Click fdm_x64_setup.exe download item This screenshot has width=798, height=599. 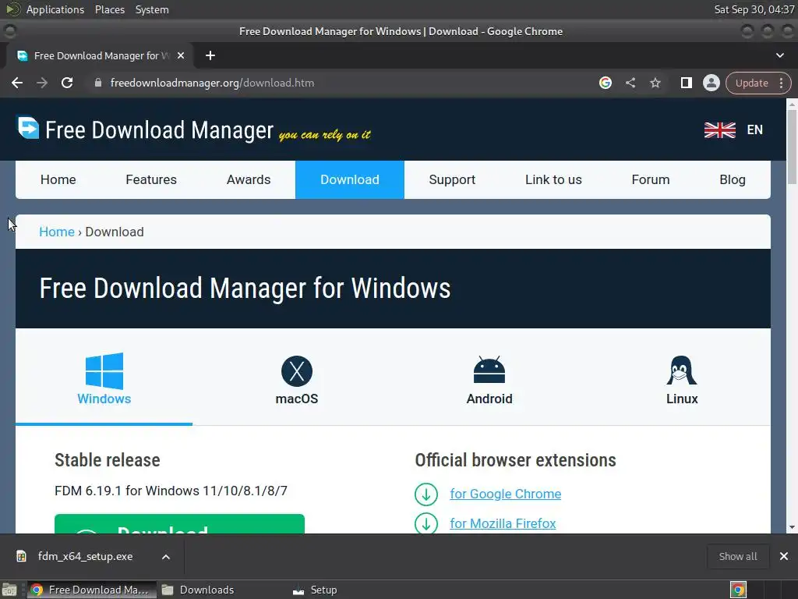(x=86, y=556)
